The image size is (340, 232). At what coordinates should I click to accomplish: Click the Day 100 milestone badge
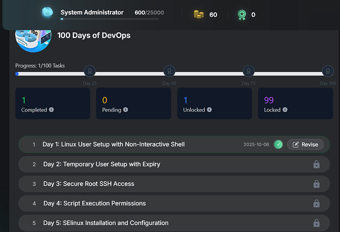(328, 71)
